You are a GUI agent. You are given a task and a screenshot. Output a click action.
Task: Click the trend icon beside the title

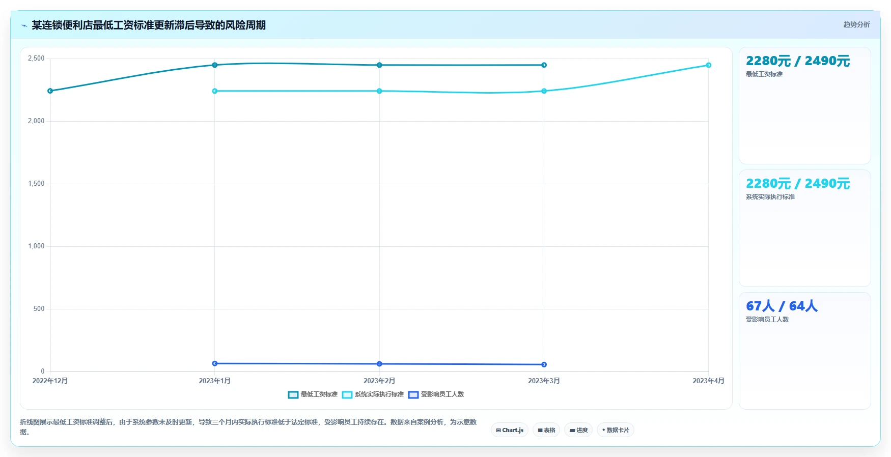click(24, 25)
